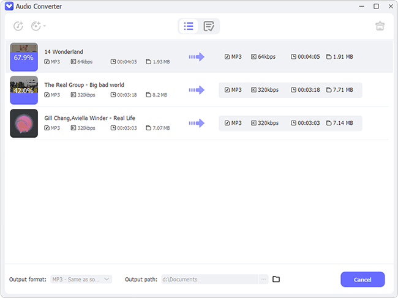
Task: Click the Output path field d:\Documents
Action: click(x=209, y=279)
